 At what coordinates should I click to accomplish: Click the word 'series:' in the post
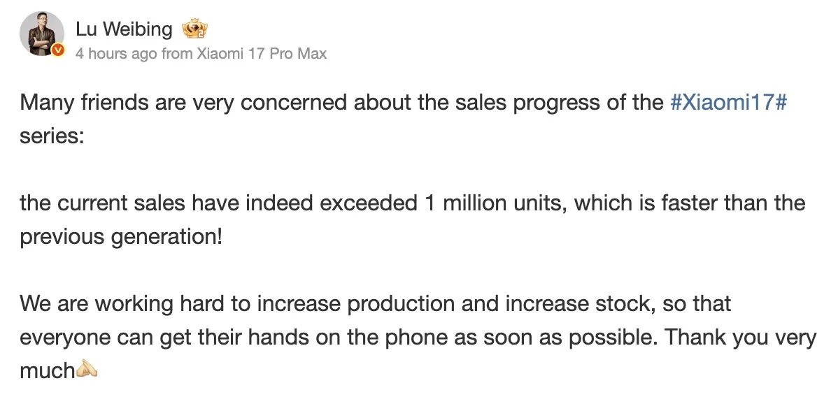tap(52, 136)
